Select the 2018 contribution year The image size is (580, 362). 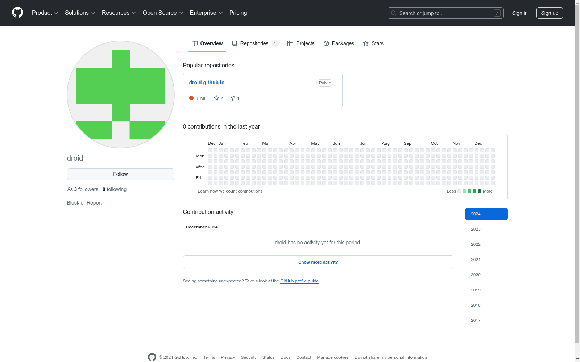pos(486,305)
